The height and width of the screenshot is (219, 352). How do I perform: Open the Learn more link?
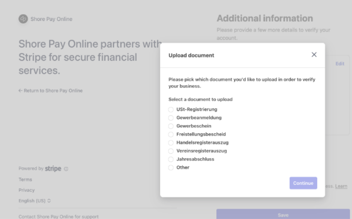tap(341, 186)
